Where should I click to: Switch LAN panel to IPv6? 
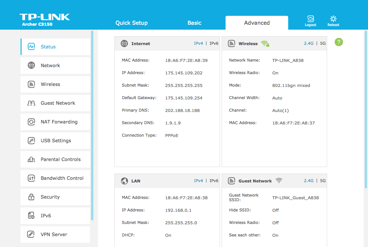(x=214, y=181)
